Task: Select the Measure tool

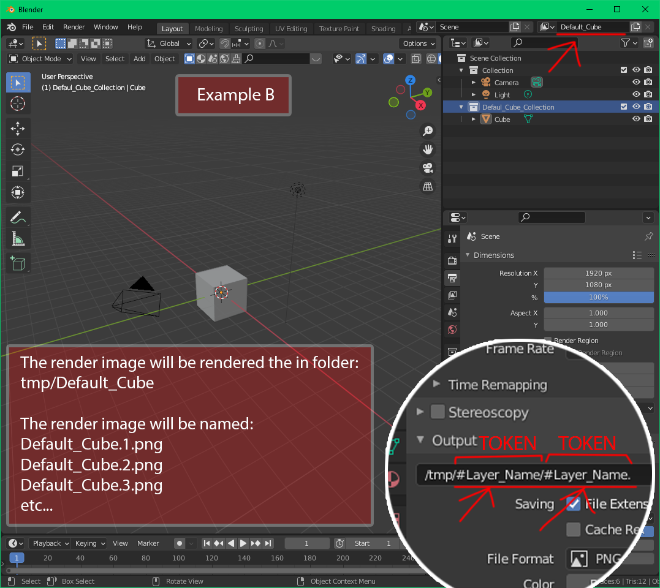Action: click(x=18, y=239)
